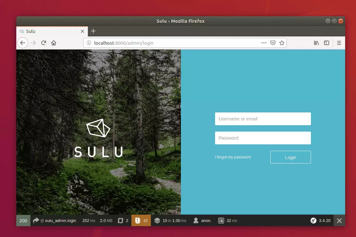Open the Twig render icon 32 ms
Image resolution: width=356 pixels, height=237 pixels.
coord(228,221)
